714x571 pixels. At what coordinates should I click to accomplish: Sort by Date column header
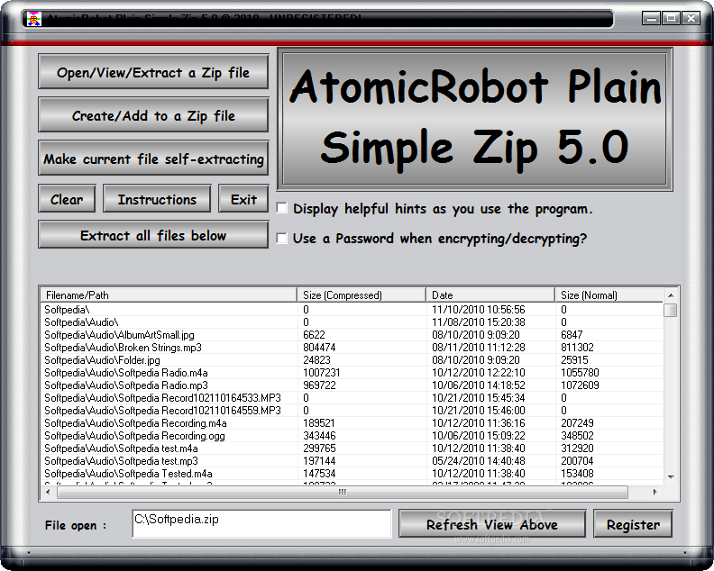pos(490,295)
